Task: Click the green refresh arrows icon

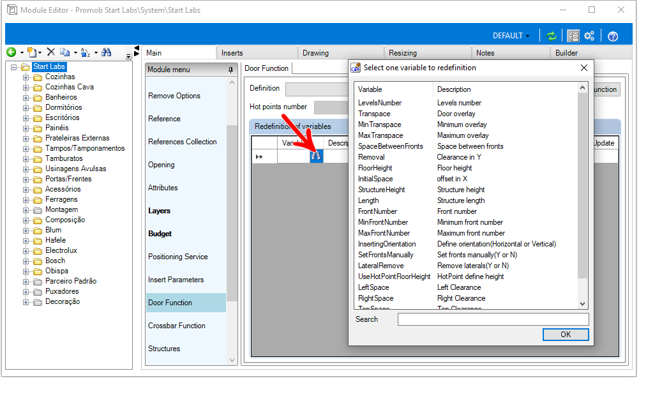Action: click(552, 36)
